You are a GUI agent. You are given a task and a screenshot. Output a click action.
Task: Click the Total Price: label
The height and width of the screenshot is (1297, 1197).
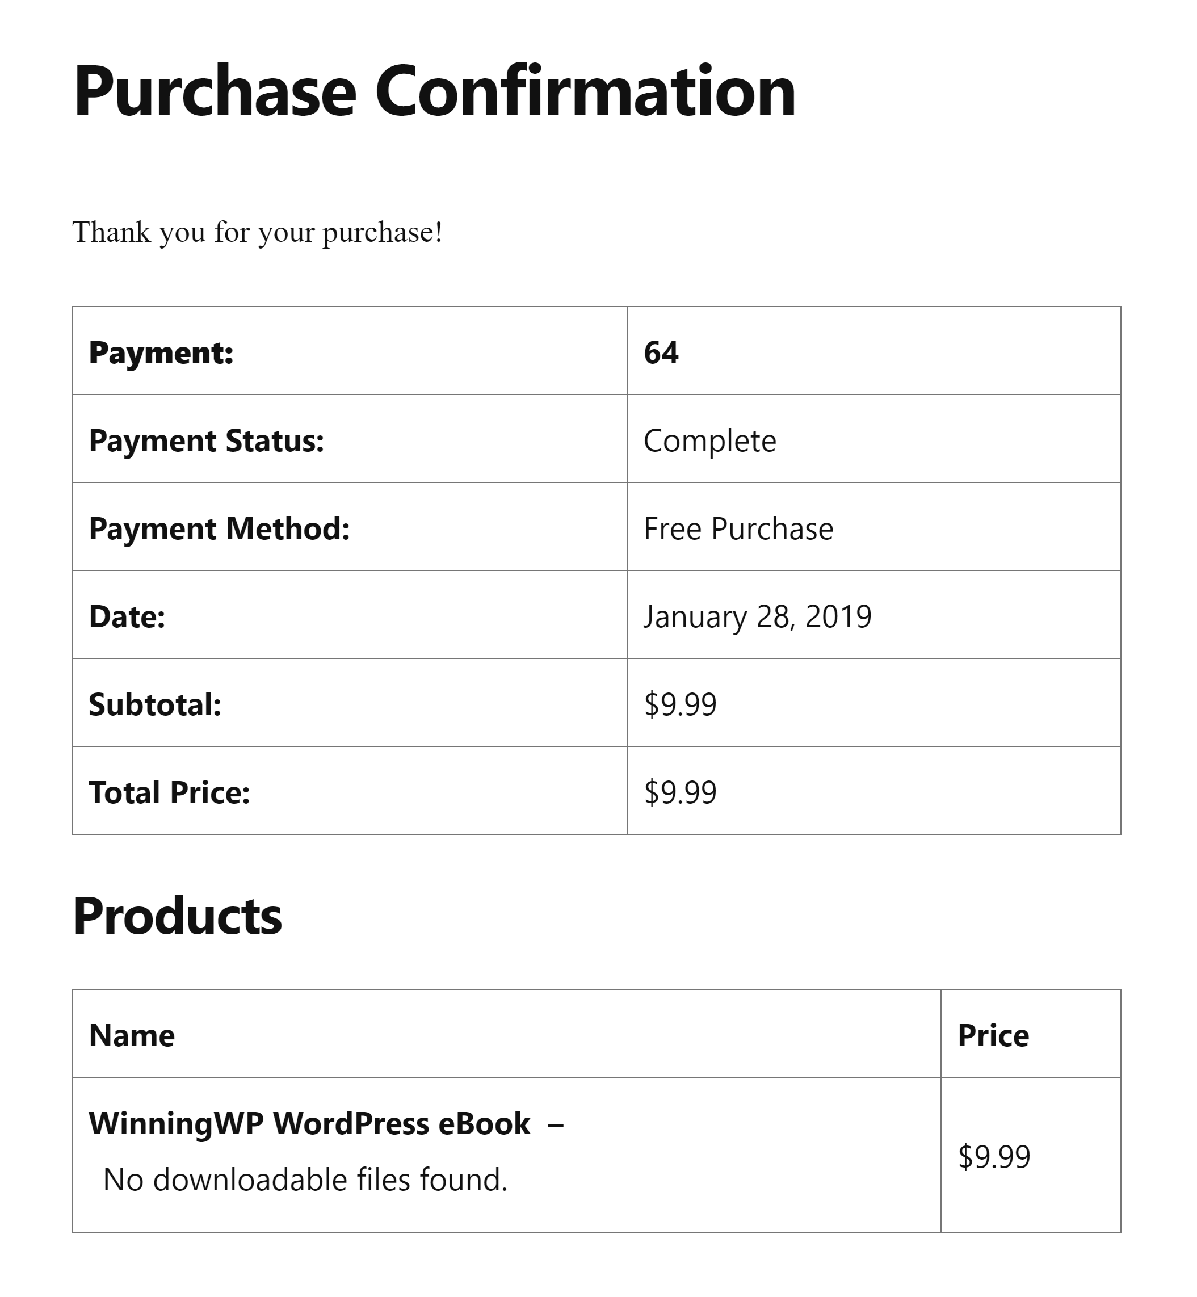[169, 793]
